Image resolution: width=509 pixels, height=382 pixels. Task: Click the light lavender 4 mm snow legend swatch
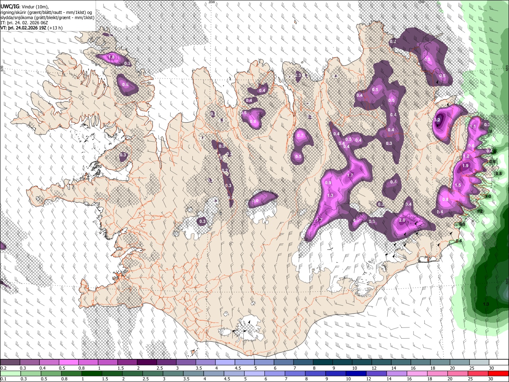tap(225, 363)
